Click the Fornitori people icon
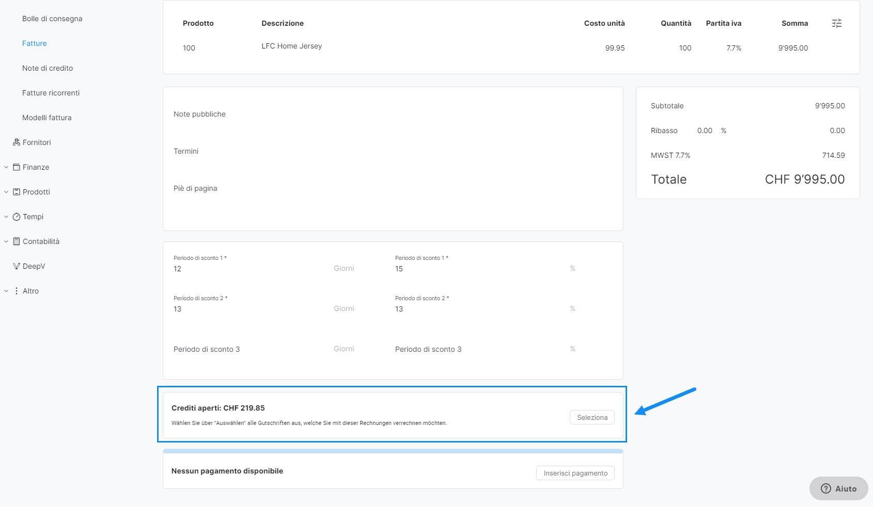 pyautogui.click(x=17, y=142)
